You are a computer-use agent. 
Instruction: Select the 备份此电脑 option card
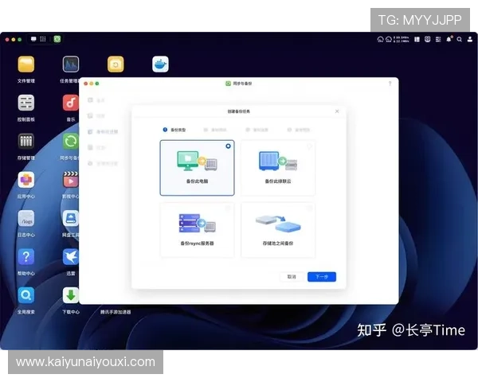(x=198, y=168)
